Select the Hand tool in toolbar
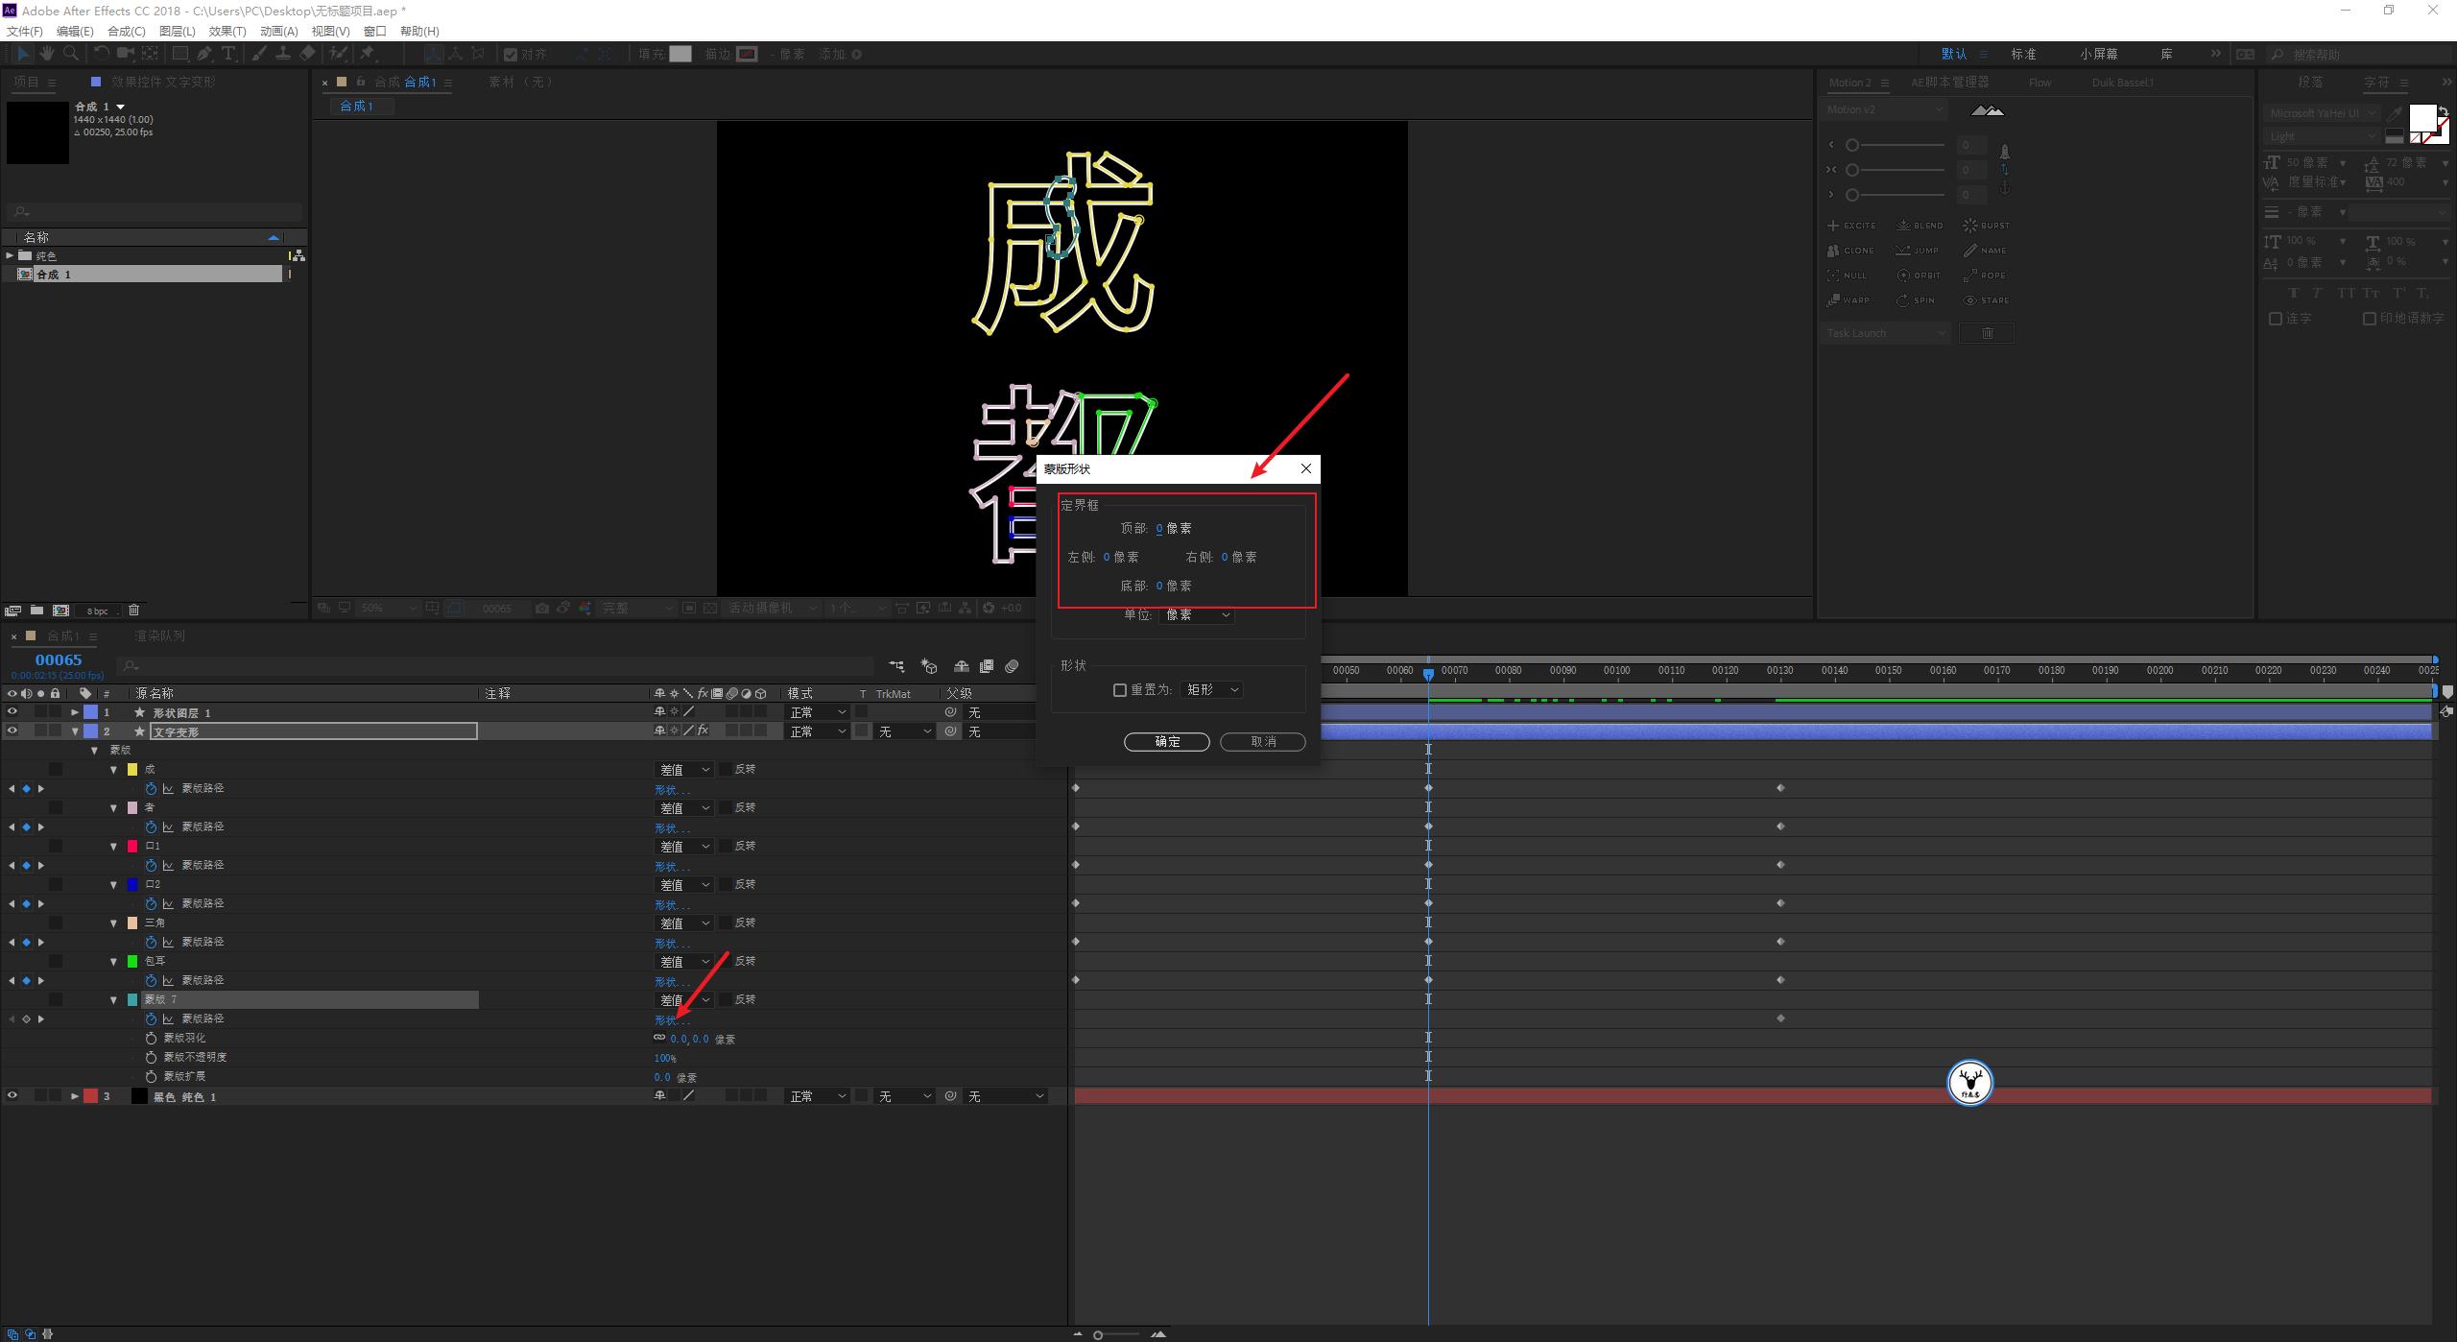 46,54
